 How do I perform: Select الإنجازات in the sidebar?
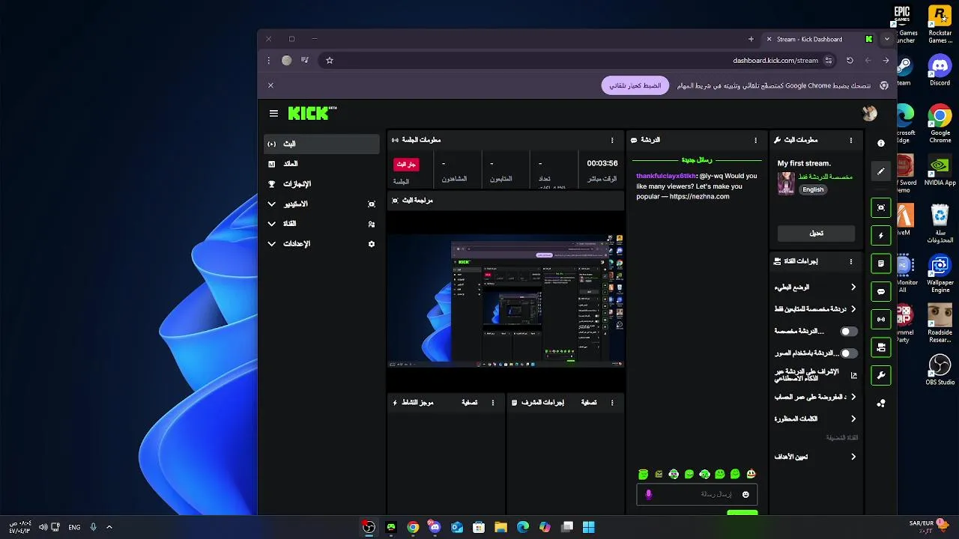point(321,184)
